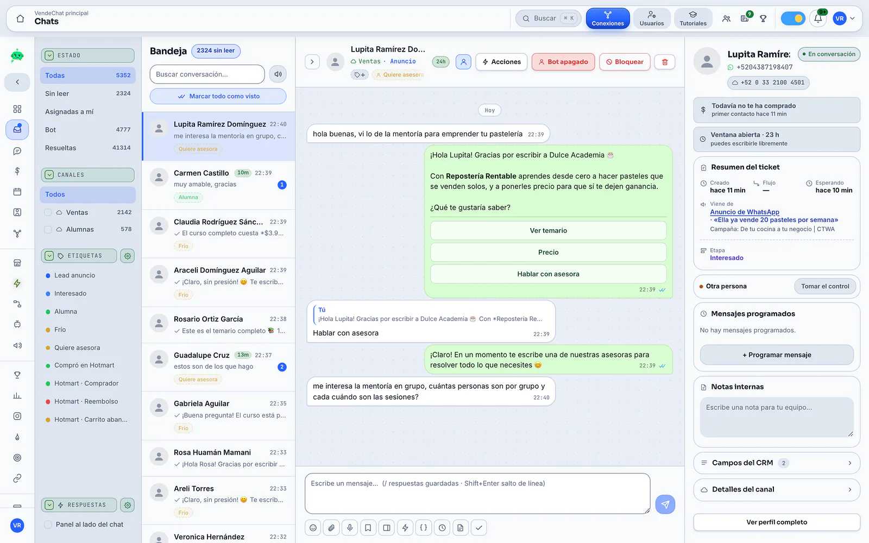
Task: Mark conversation resolved with the checkmark icon
Action: [x=479, y=528]
